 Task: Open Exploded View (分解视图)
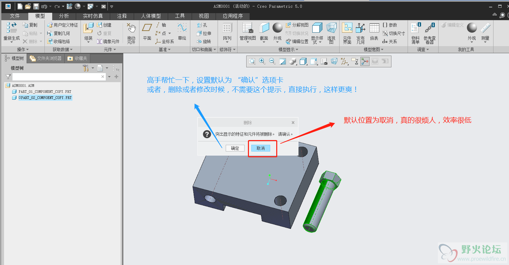(297, 25)
